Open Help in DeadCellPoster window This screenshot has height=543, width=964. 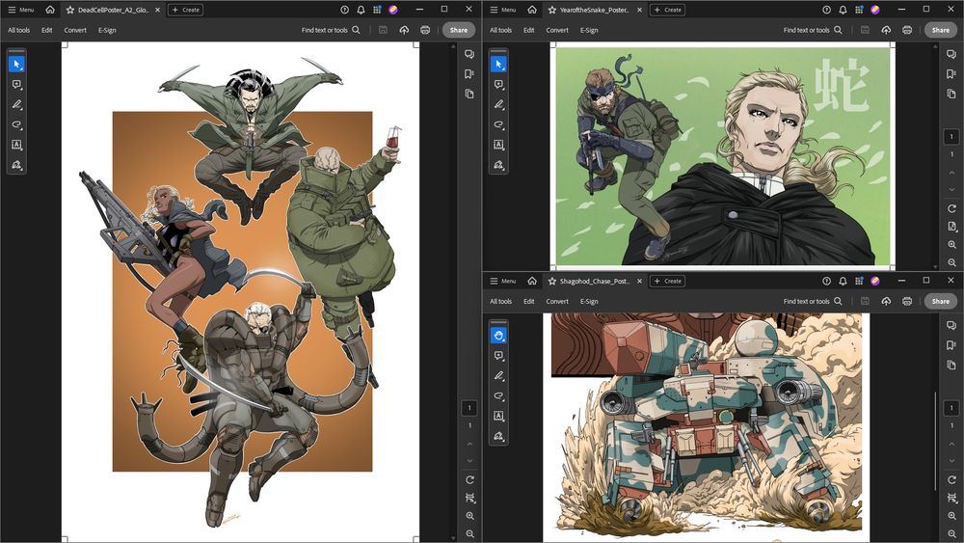click(x=344, y=10)
